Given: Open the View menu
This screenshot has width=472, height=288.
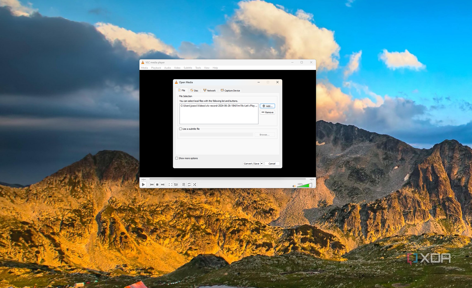Looking at the screenshot, I should 207,68.
